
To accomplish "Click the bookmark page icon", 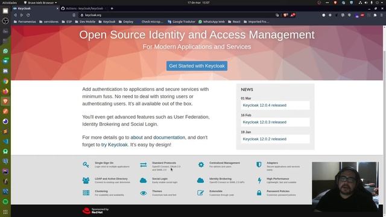I will 74,15.
